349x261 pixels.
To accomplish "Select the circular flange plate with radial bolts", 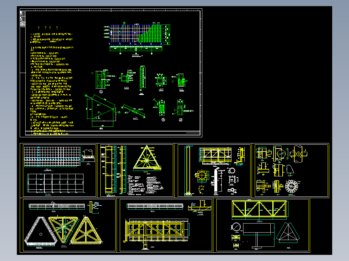I will (x=291, y=186).
